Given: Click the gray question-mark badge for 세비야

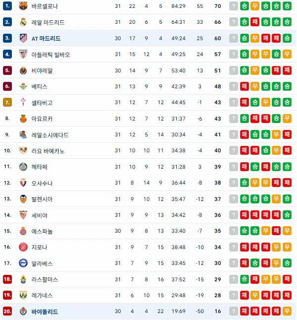Looking at the screenshot, I should click(x=234, y=215).
